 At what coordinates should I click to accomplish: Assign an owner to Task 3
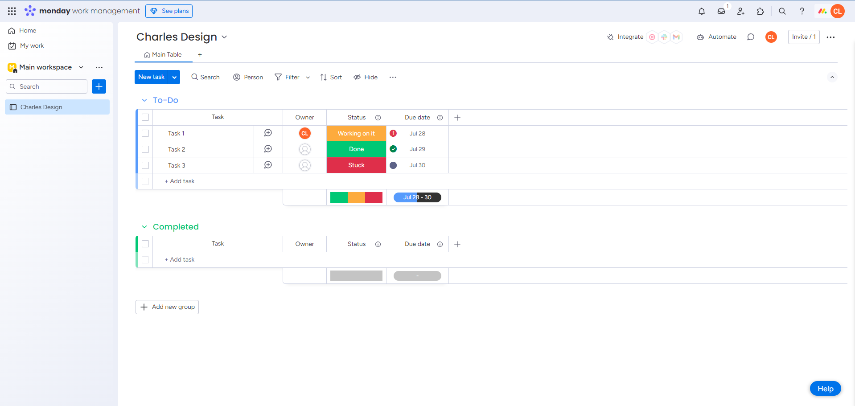[305, 165]
